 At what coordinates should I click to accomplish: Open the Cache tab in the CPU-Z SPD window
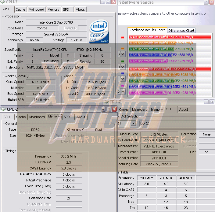pyautogui.click(x=124, y=110)
